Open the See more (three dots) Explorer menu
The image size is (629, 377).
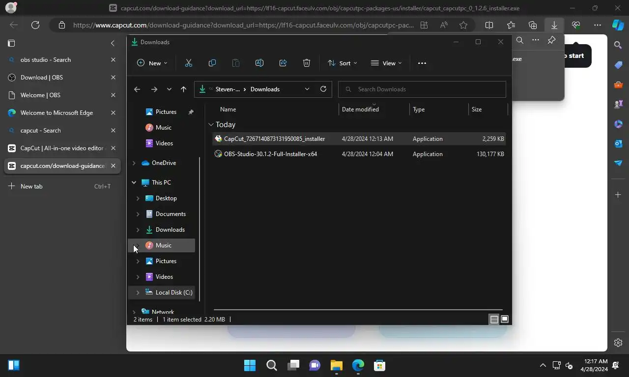point(422,63)
